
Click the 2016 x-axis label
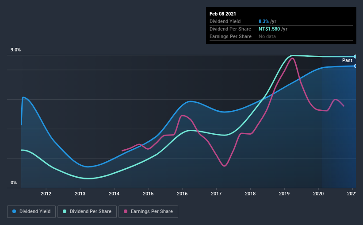coord(182,194)
